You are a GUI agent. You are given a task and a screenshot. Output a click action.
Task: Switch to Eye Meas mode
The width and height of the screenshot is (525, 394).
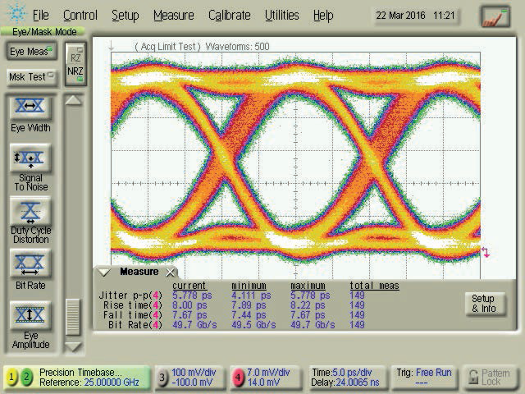pyautogui.click(x=30, y=52)
